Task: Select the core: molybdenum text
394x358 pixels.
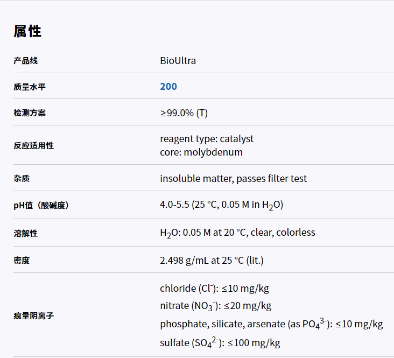Action: [x=201, y=152]
